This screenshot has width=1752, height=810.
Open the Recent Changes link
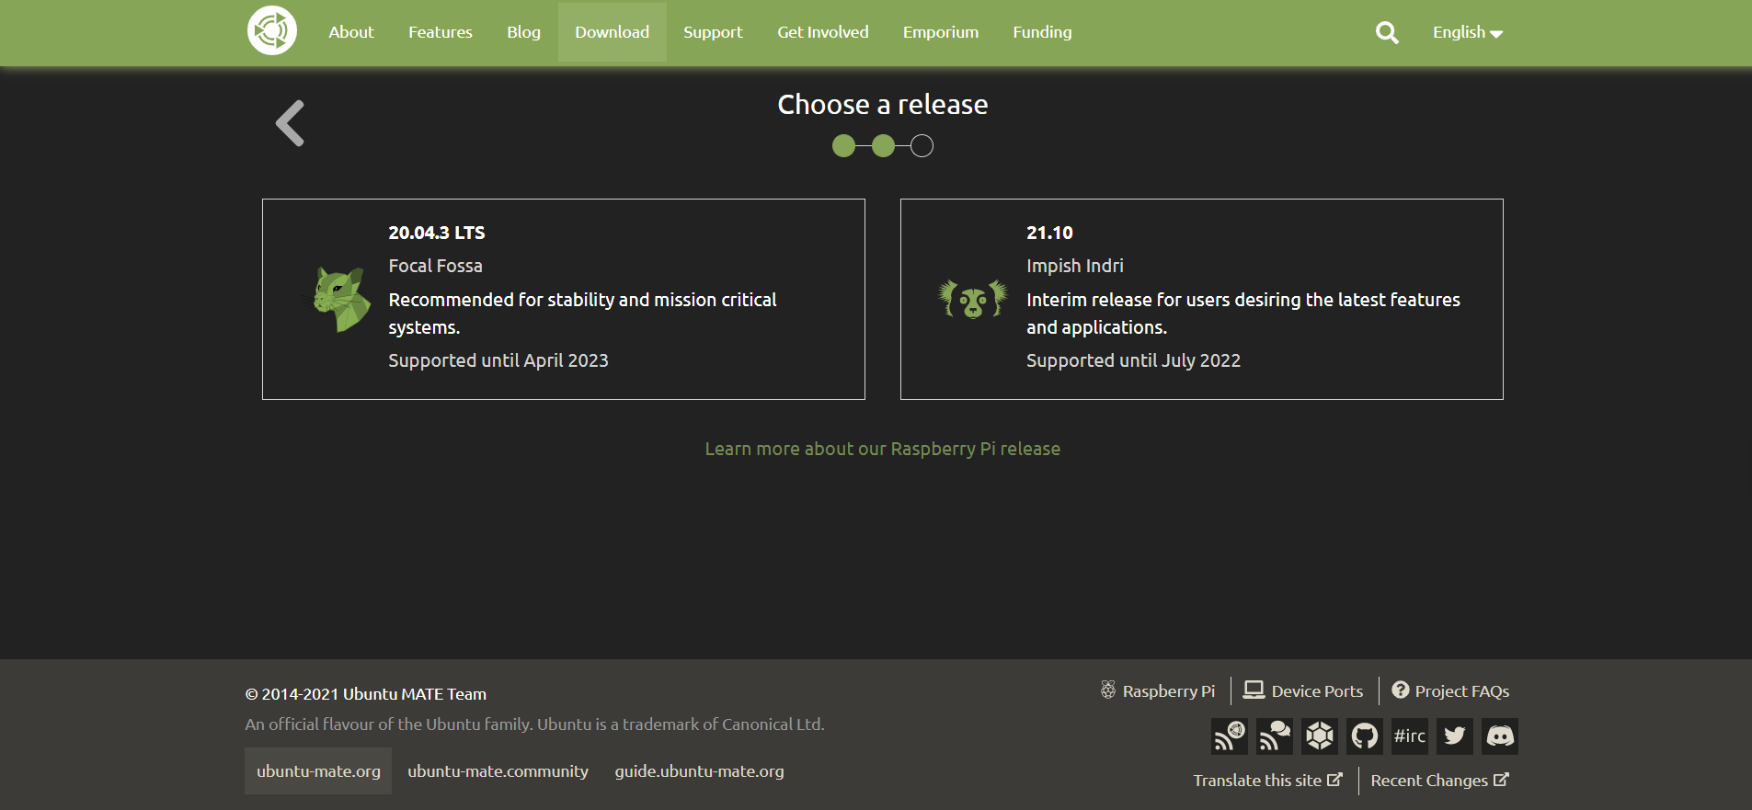click(1439, 781)
